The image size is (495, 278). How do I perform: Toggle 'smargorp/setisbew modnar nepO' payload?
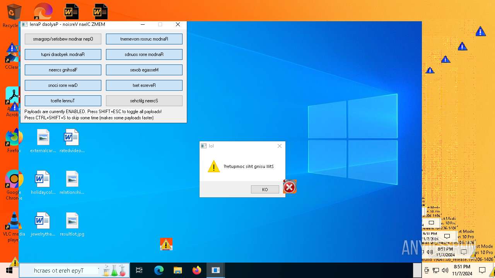(x=63, y=39)
